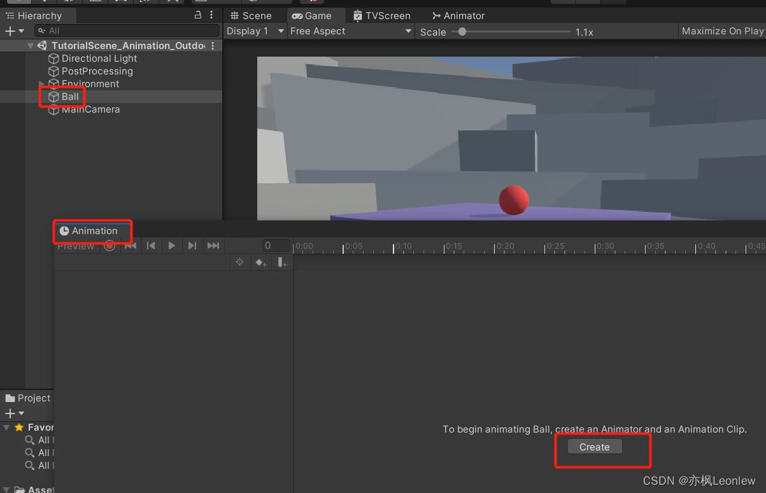766x493 pixels.
Task: Play the animation clip
Action: (x=171, y=246)
